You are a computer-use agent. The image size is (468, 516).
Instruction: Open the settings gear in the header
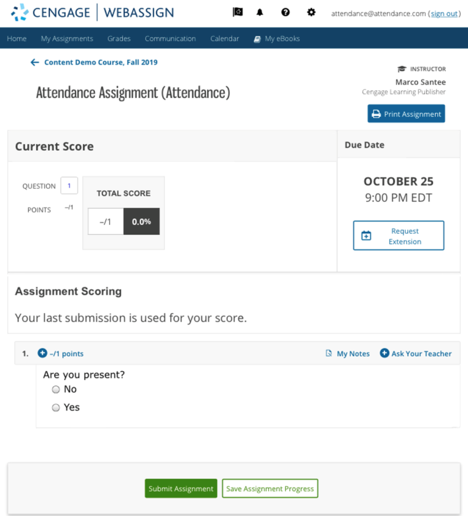click(311, 12)
